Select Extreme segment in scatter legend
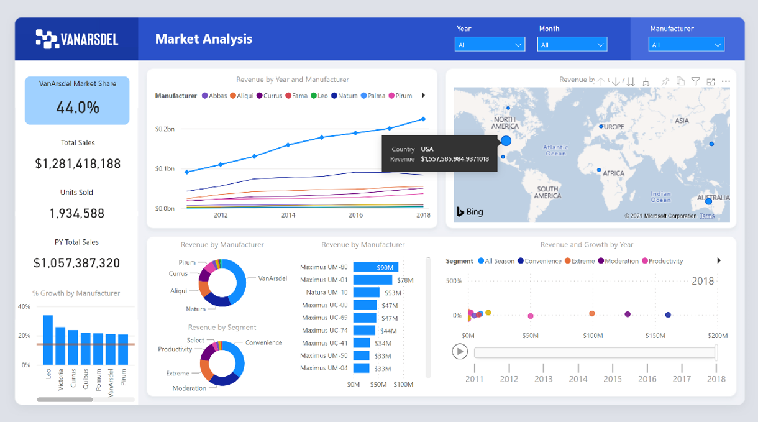 click(x=580, y=261)
